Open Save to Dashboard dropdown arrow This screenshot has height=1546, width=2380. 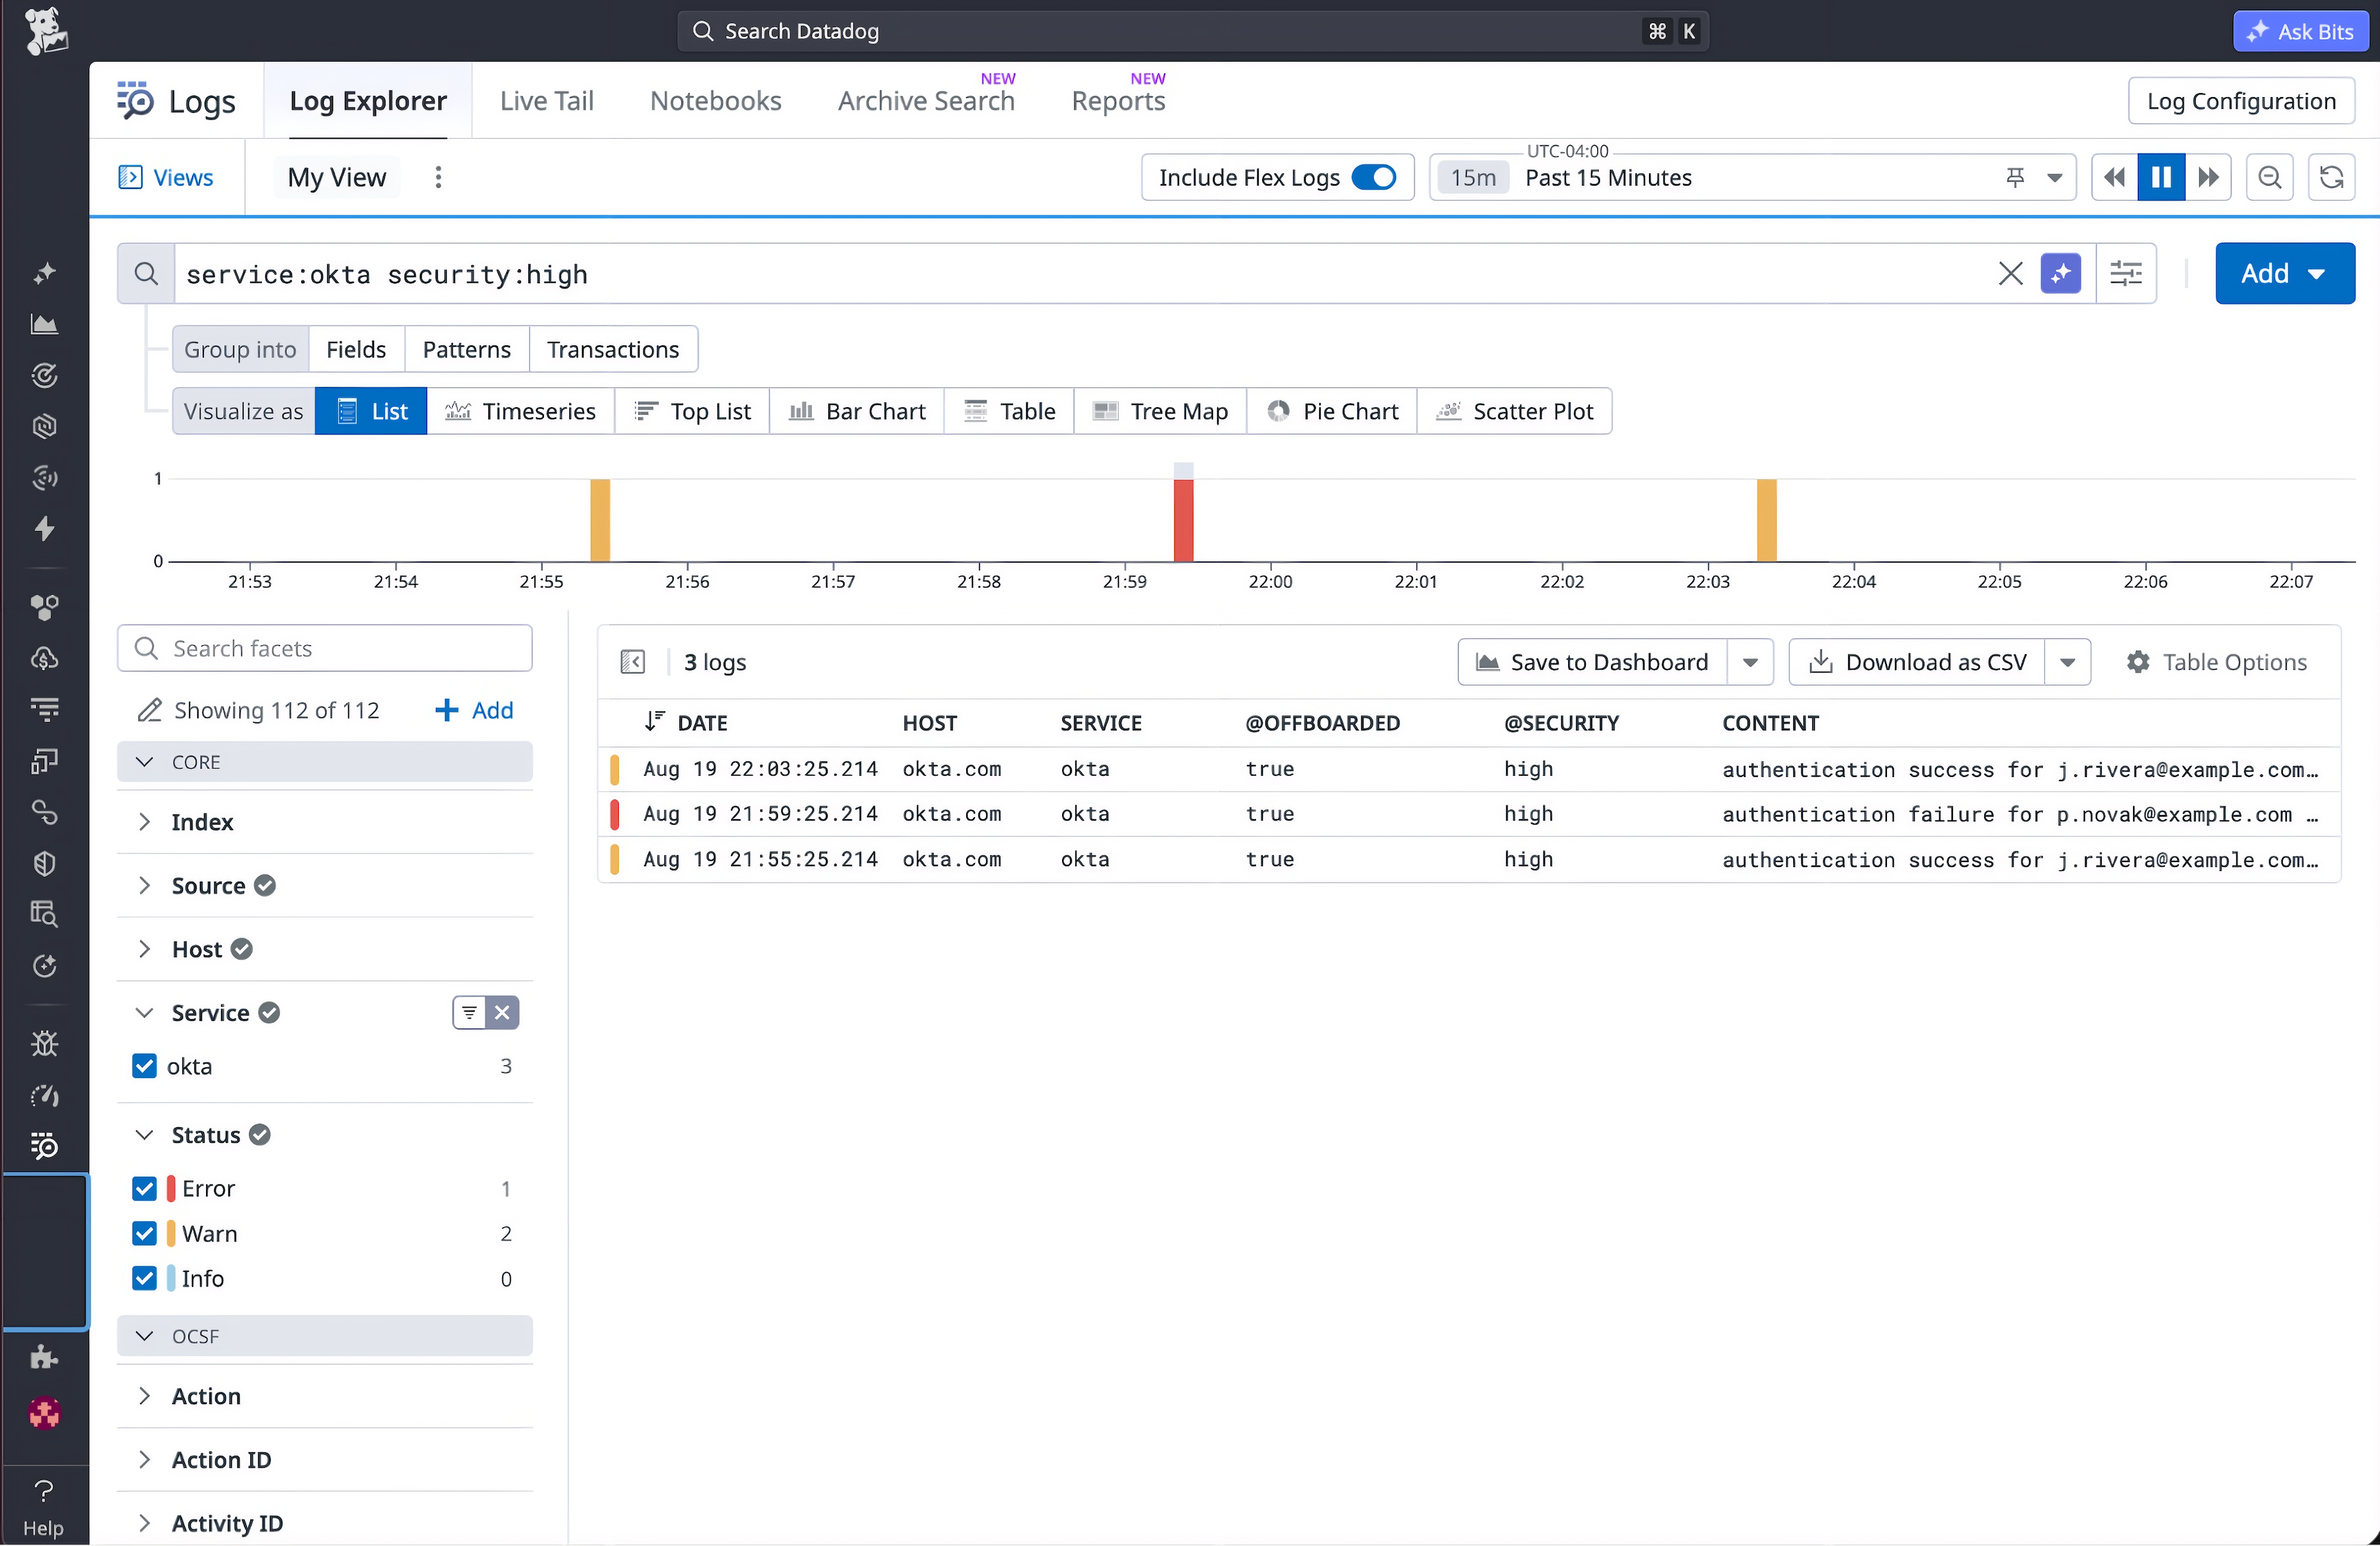pyautogui.click(x=1750, y=662)
